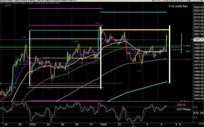Screen dimensions: 204x127
Task: Click the 1971.00 price axis label
Action: click(199, 68)
